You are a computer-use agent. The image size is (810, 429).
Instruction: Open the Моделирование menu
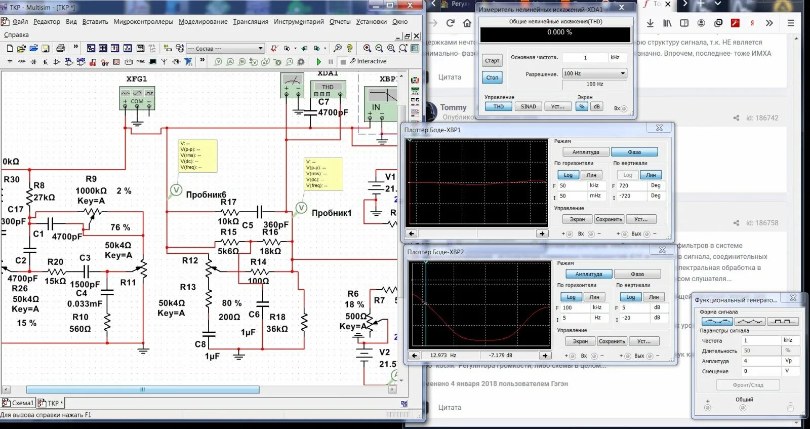[x=203, y=22]
